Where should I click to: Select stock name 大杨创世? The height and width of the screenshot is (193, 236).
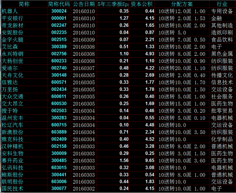point(12,61)
